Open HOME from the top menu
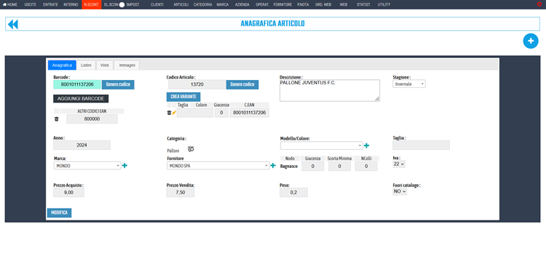The width and height of the screenshot is (546, 269). tap(10, 4)
